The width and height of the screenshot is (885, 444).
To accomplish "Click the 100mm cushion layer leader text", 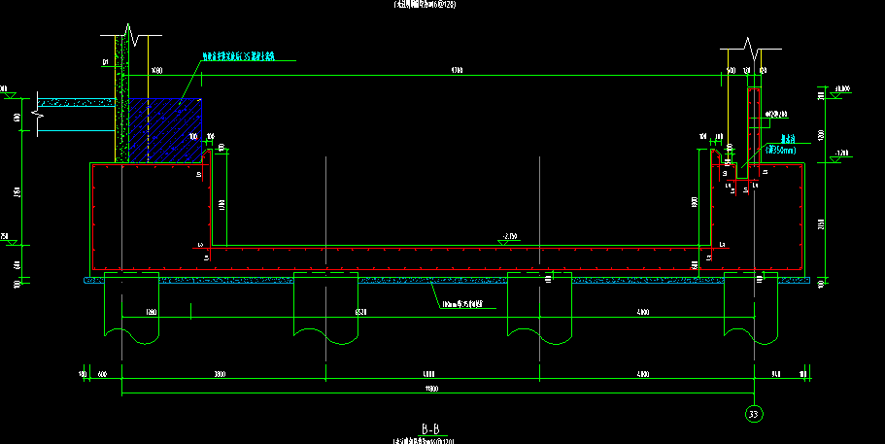I will click(461, 305).
